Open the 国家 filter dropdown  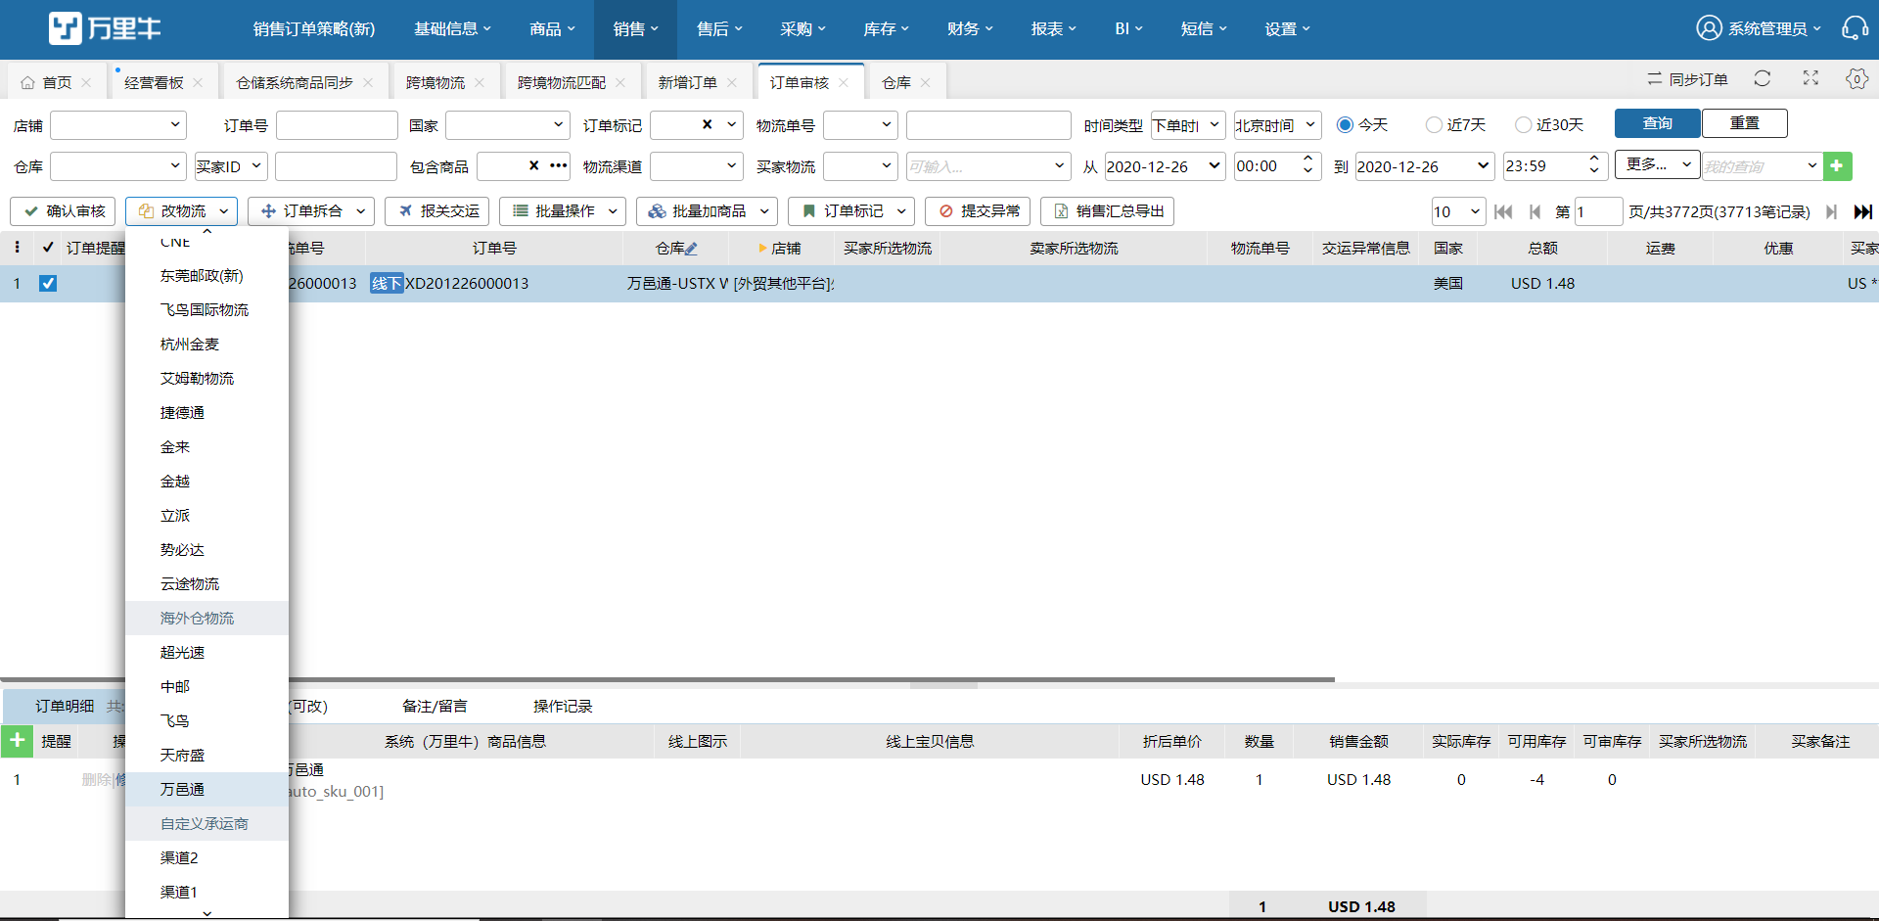507,125
